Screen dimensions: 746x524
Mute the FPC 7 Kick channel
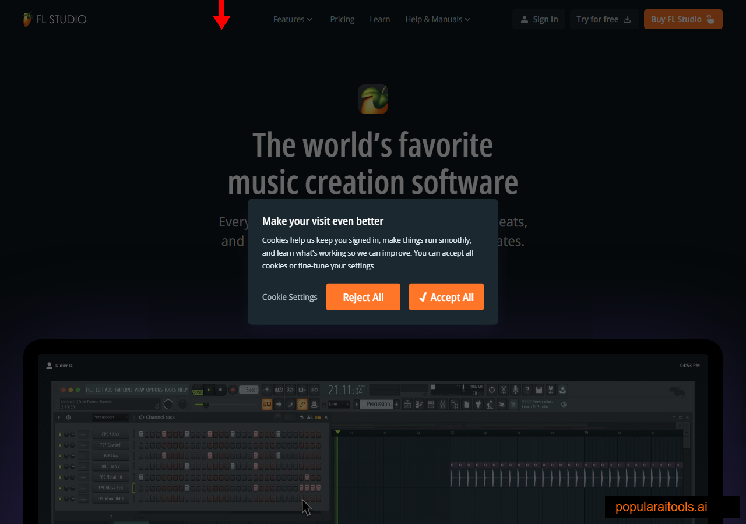pyautogui.click(x=60, y=434)
